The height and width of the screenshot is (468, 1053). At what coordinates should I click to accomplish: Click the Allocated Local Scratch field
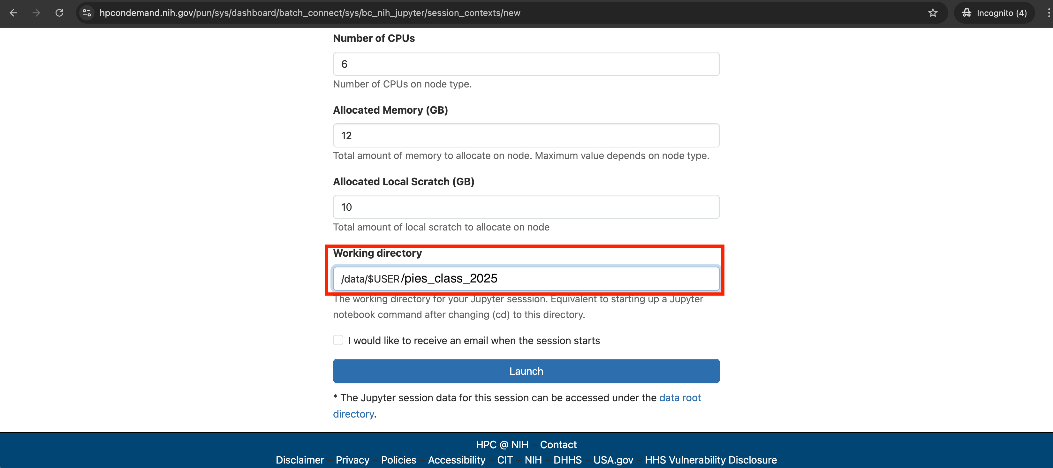[526, 207]
